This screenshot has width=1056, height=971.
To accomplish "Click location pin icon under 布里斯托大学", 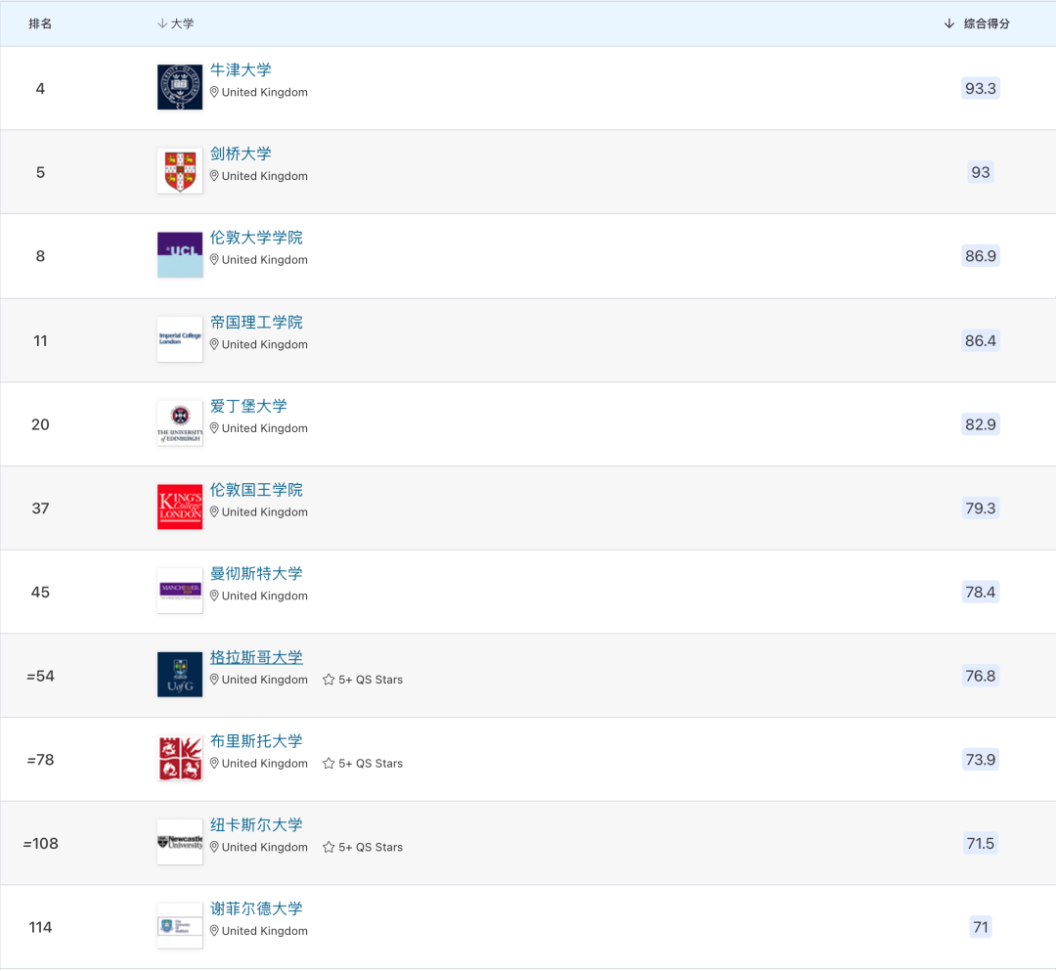I will [x=214, y=764].
